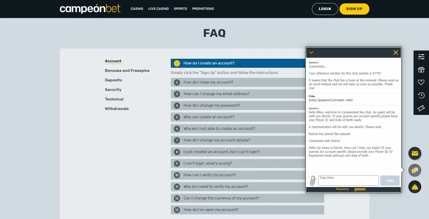
Task: Click 'Initial Question/Comment: Hello' message
Action: [331, 100]
